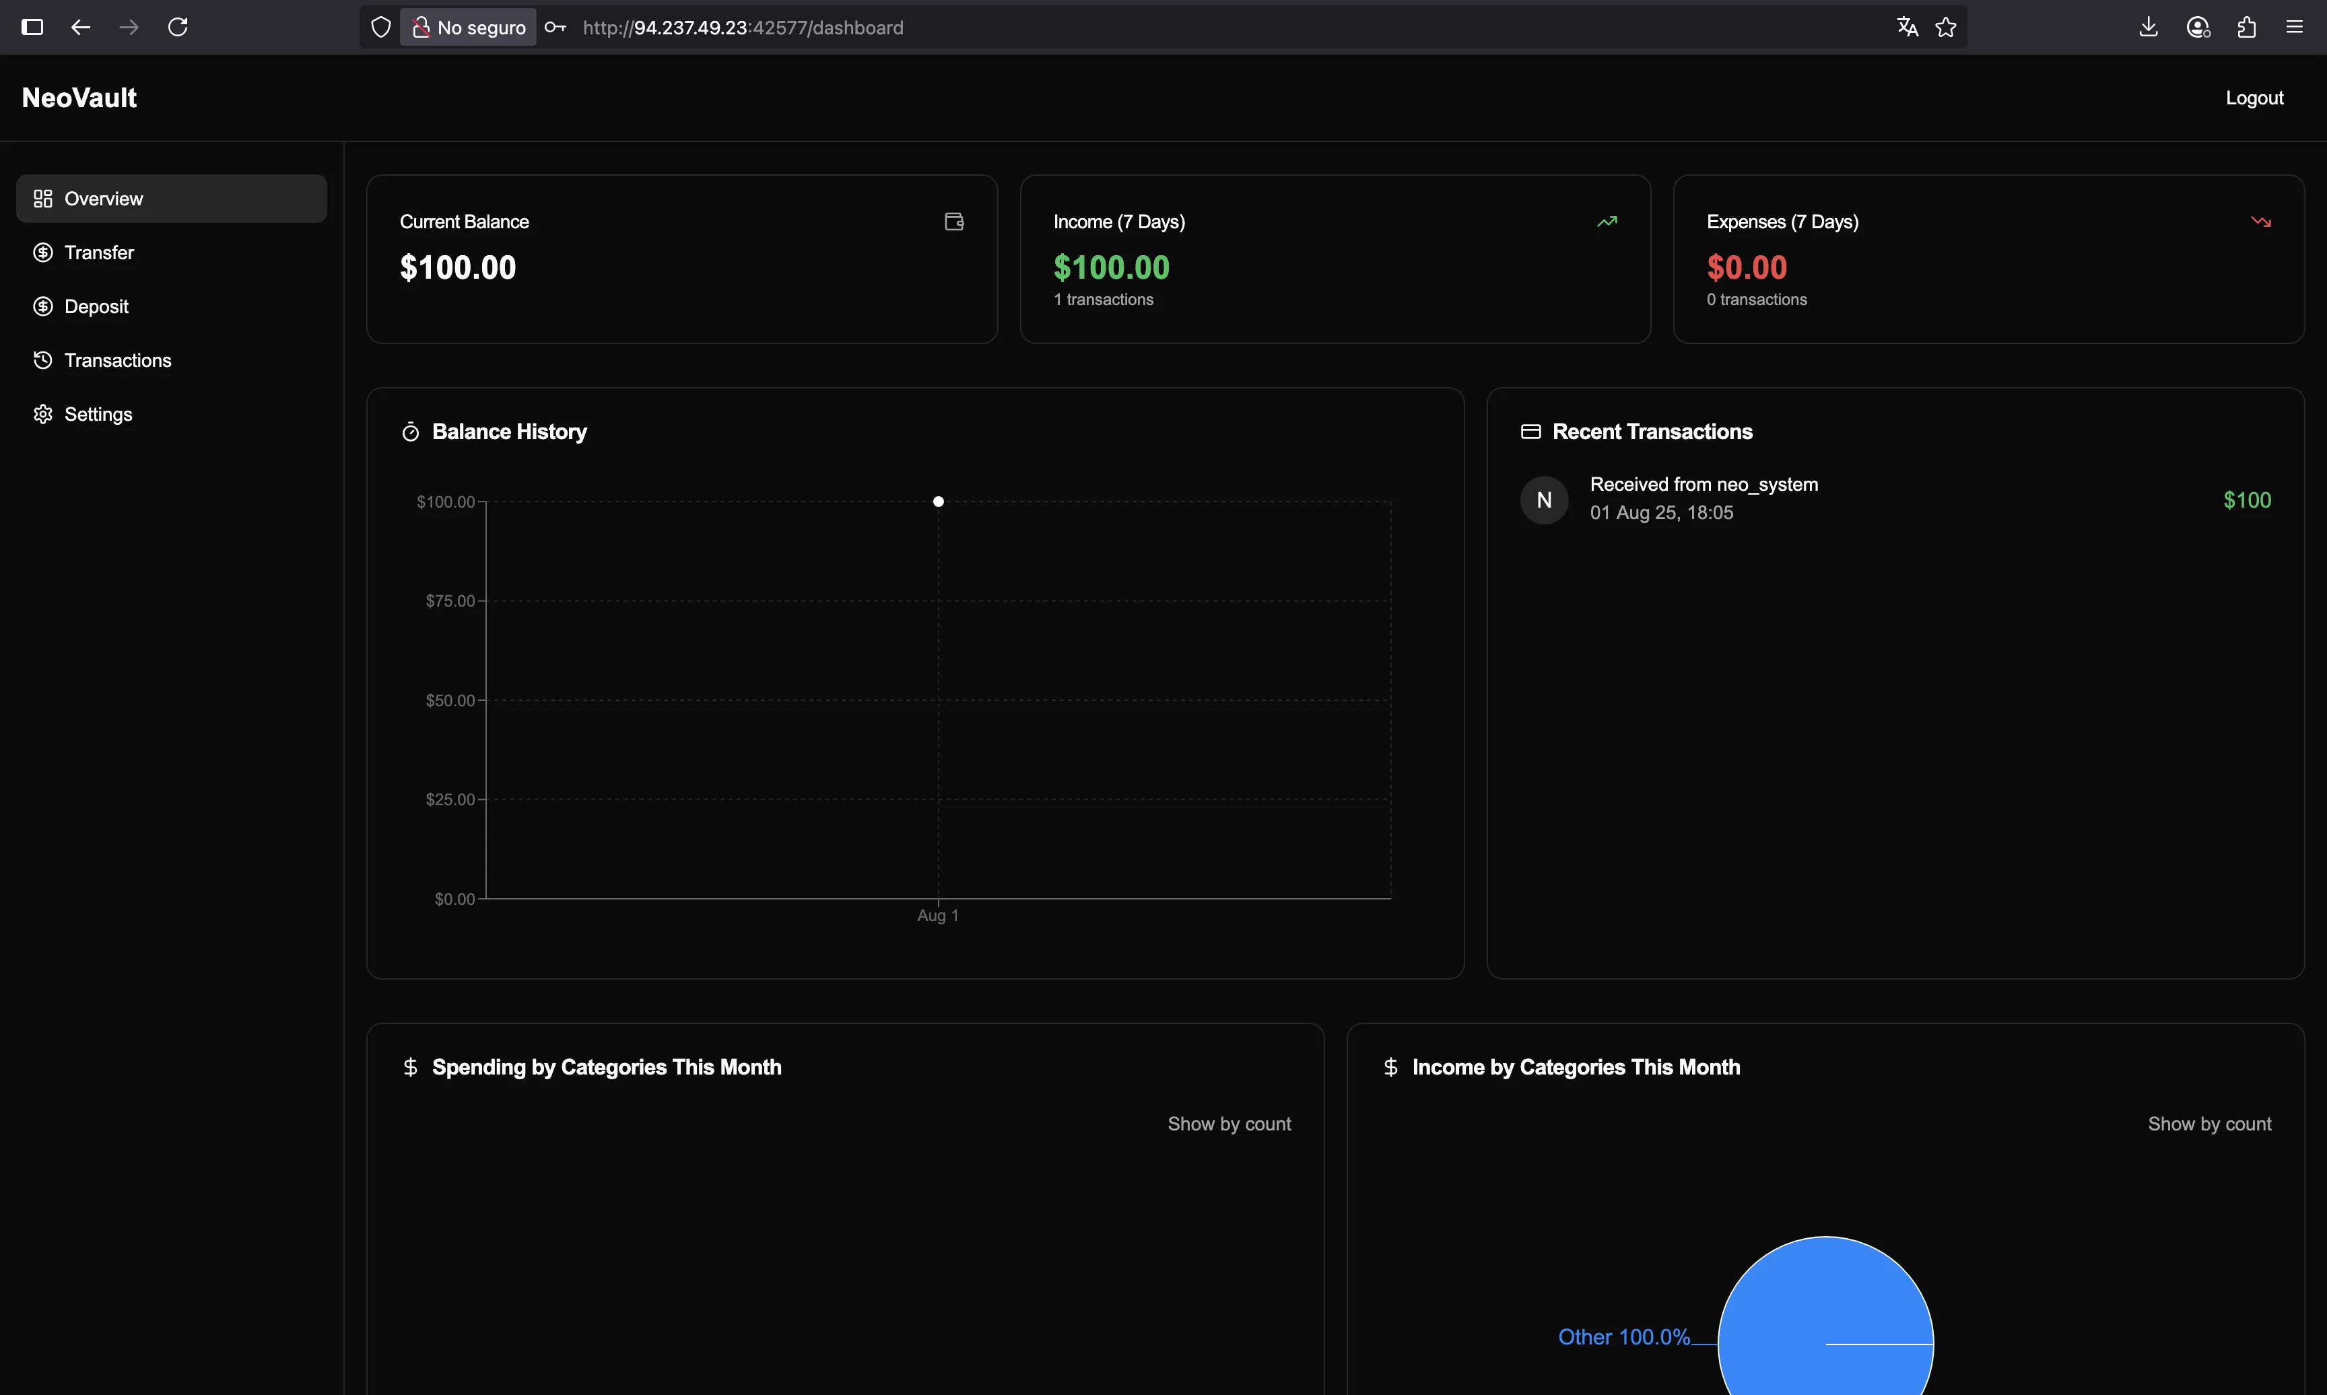The image size is (2327, 1395).
Task: Click the '1 transactions' income count
Action: click(1104, 299)
